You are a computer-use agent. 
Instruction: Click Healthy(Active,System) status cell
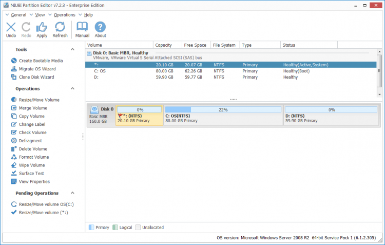[x=306, y=65]
